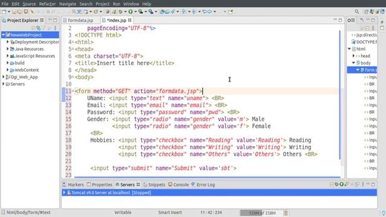Select Tomcat v9.0 Server at localhost row
The image size is (386, 217).
pyautogui.click(x=220, y=193)
